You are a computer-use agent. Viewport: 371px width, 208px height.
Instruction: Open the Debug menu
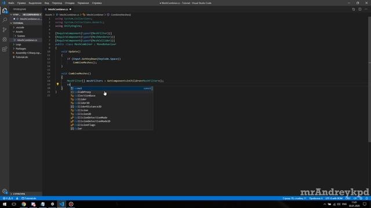tap(70, 3)
